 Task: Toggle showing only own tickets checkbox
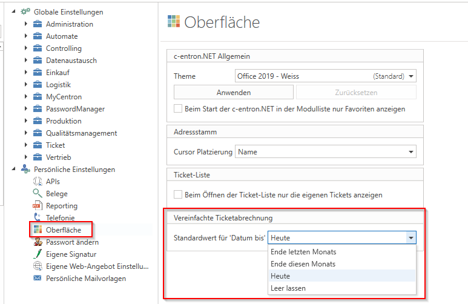click(178, 195)
